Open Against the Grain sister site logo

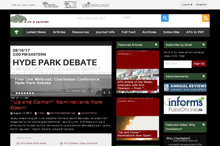tap(51, 5)
